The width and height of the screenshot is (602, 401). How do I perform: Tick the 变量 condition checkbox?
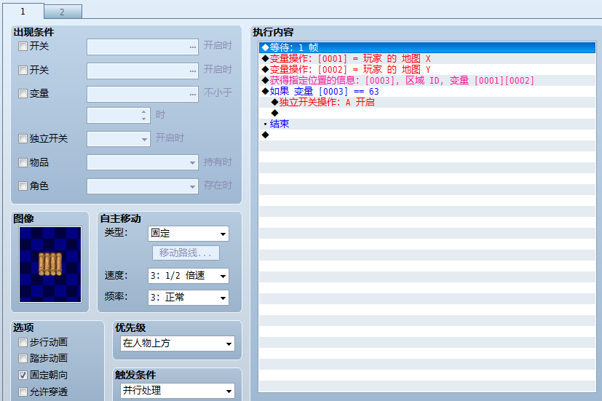[x=23, y=94]
